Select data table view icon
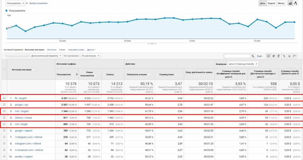 tap(268, 56)
